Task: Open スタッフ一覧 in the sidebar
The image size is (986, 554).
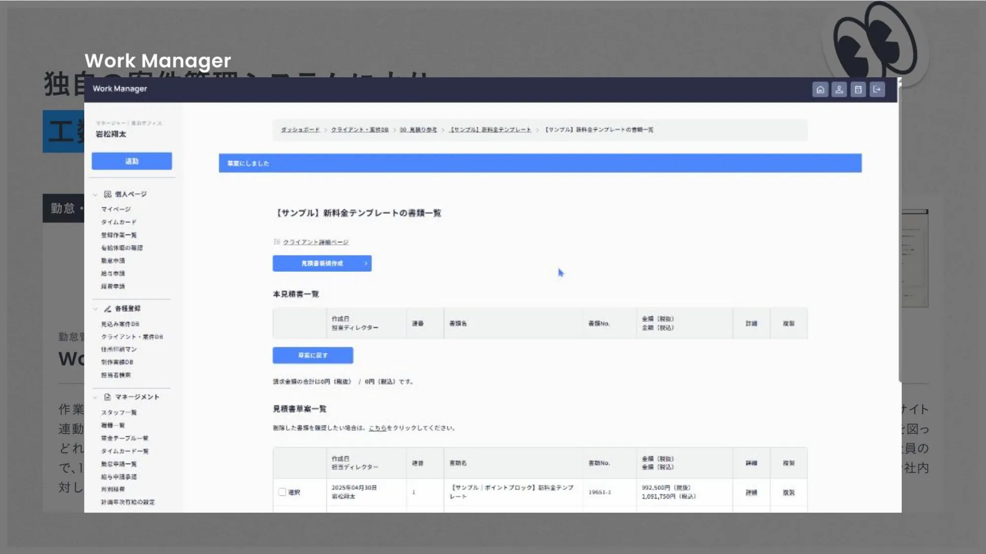Action: [x=119, y=413]
